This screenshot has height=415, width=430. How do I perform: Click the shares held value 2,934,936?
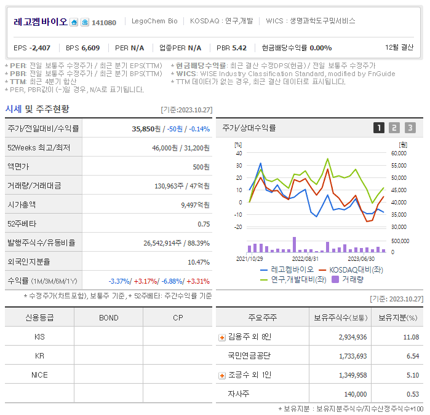coord(352,337)
